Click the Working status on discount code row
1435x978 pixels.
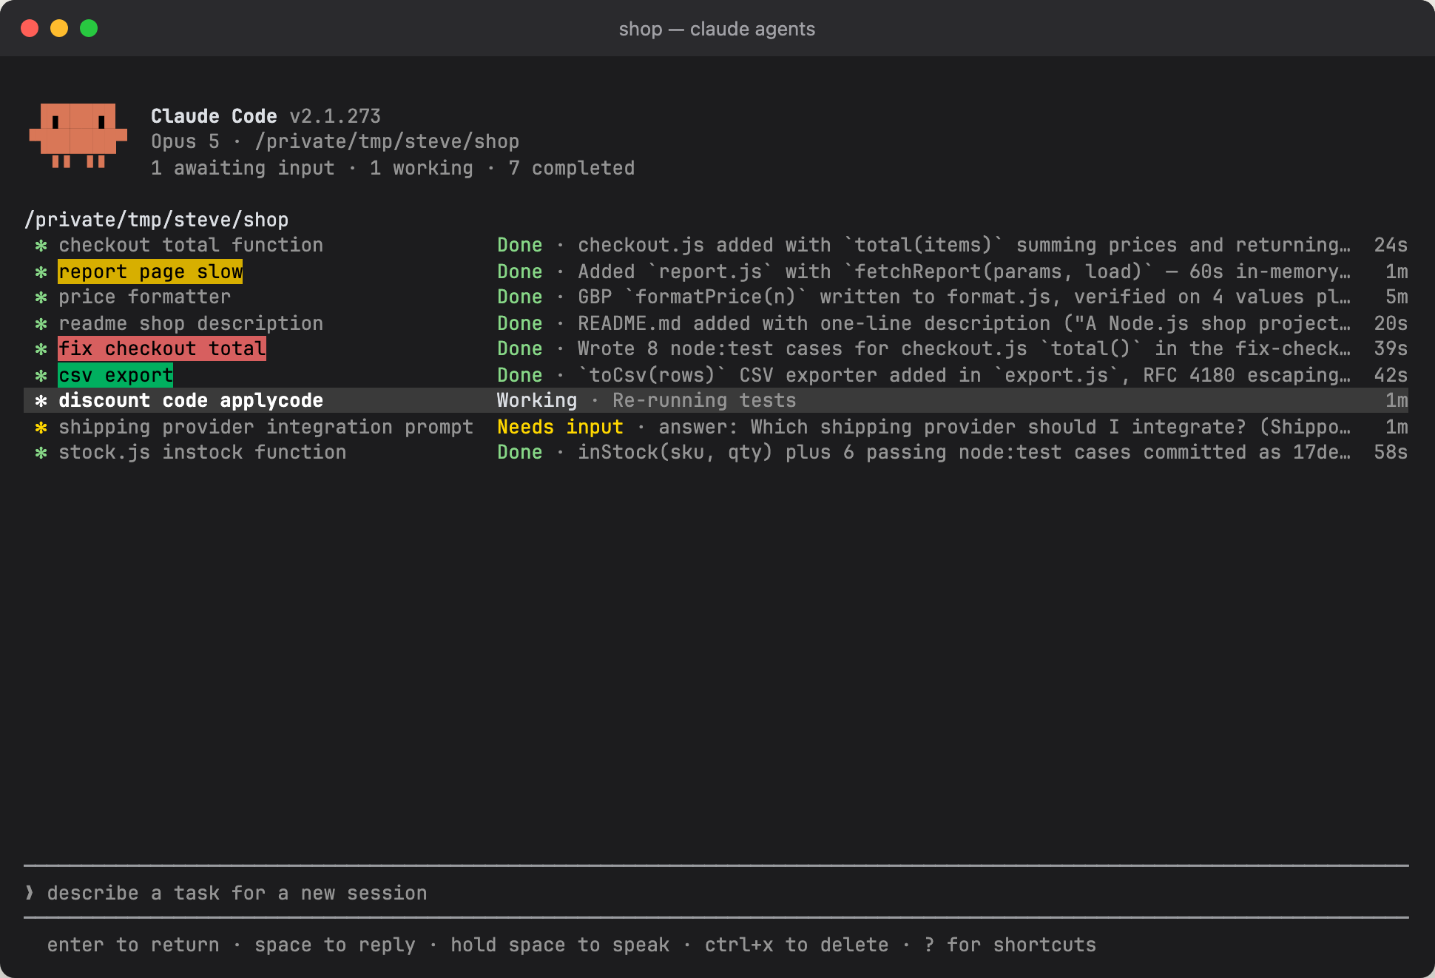pyautogui.click(x=537, y=400)
